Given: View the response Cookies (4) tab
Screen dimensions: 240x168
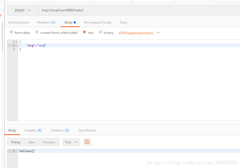Looking at the screenshot, I should (x=33, y=130).
